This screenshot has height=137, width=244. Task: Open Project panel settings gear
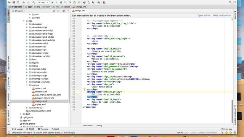point(64,11)
